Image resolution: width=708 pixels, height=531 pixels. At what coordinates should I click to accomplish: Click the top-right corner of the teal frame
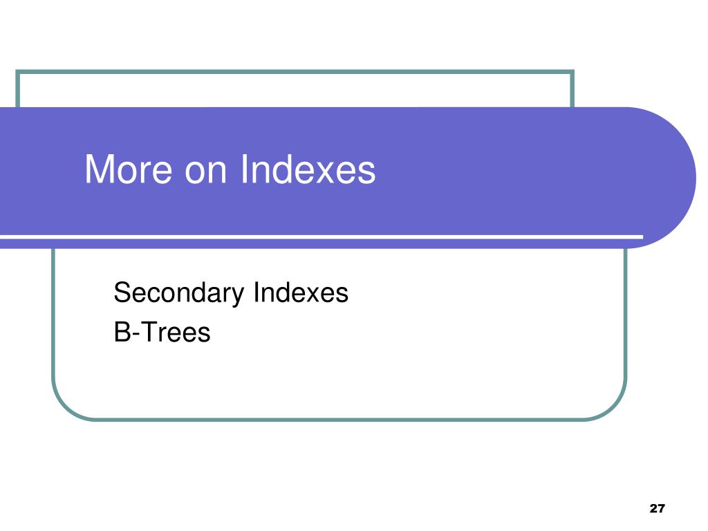(572, 72)
